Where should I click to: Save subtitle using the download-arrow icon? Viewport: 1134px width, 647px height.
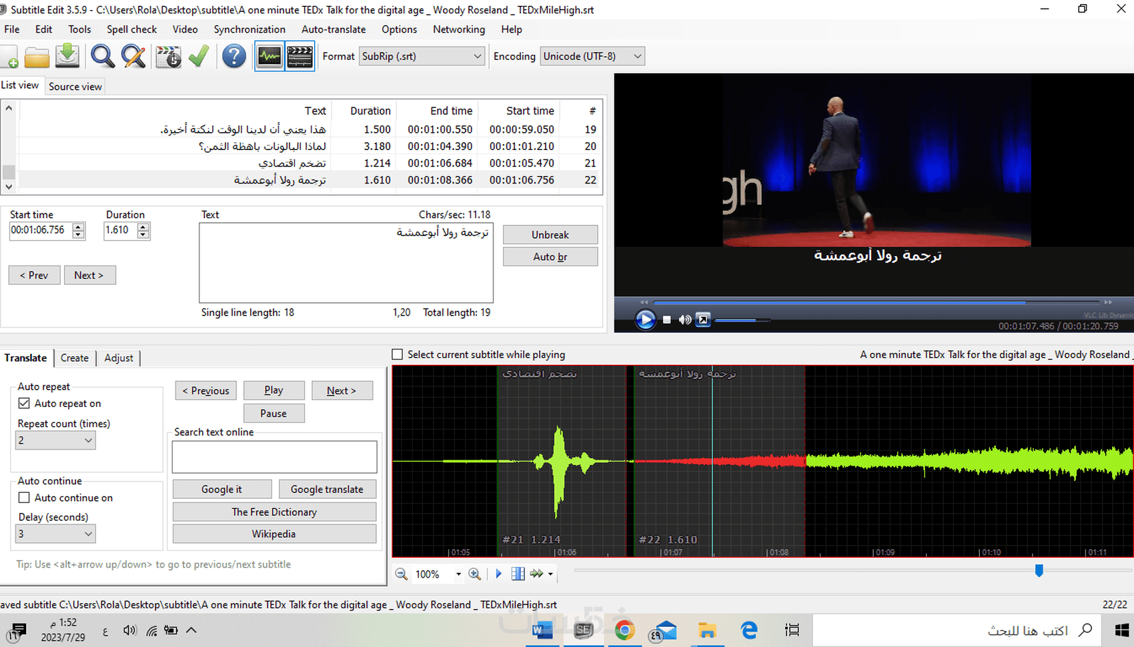point(67,57)
